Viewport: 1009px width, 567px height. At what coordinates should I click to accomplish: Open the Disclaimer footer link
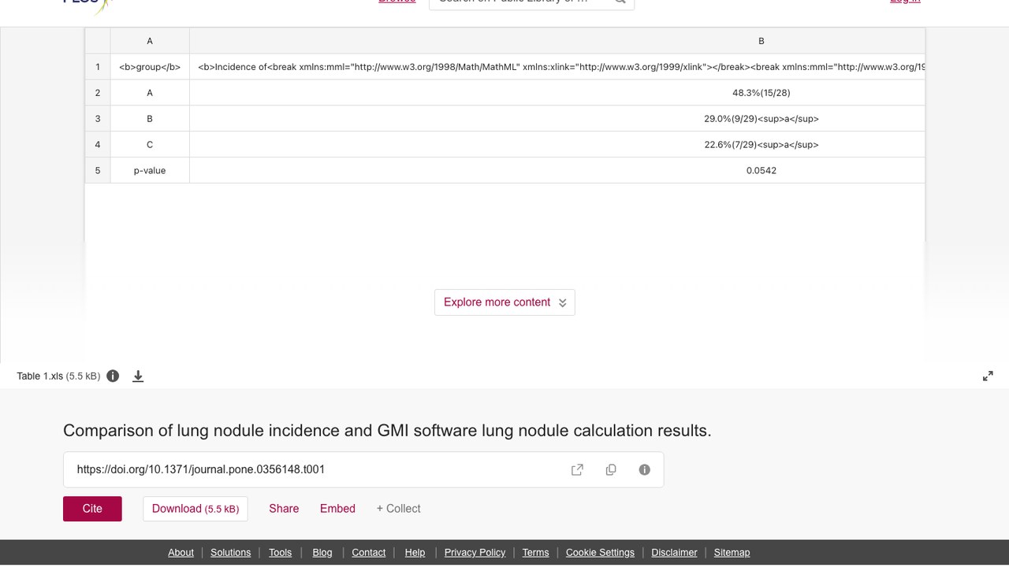(x=674, y=553)
